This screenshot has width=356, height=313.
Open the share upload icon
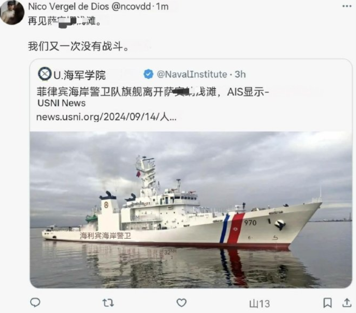[x=347, y=303]
